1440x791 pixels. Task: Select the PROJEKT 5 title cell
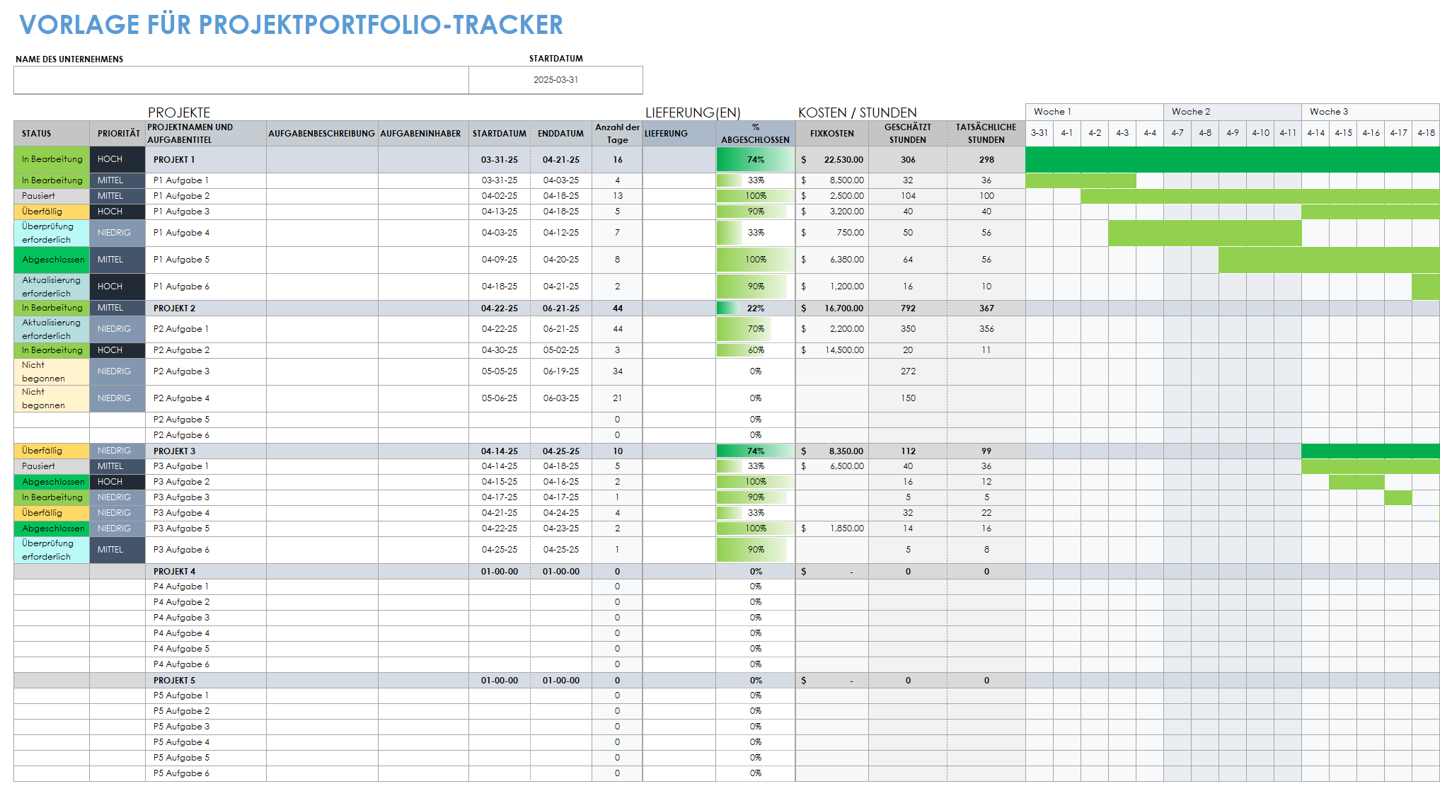206,681
